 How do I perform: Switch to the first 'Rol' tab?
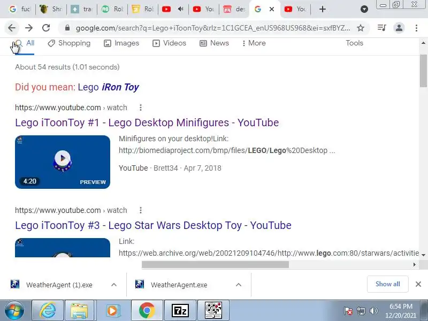coord(113,9)
